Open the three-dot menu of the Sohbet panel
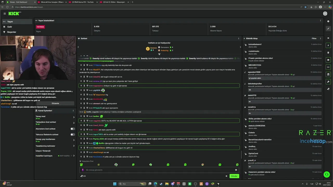The image size is (333, 187). 239,38
